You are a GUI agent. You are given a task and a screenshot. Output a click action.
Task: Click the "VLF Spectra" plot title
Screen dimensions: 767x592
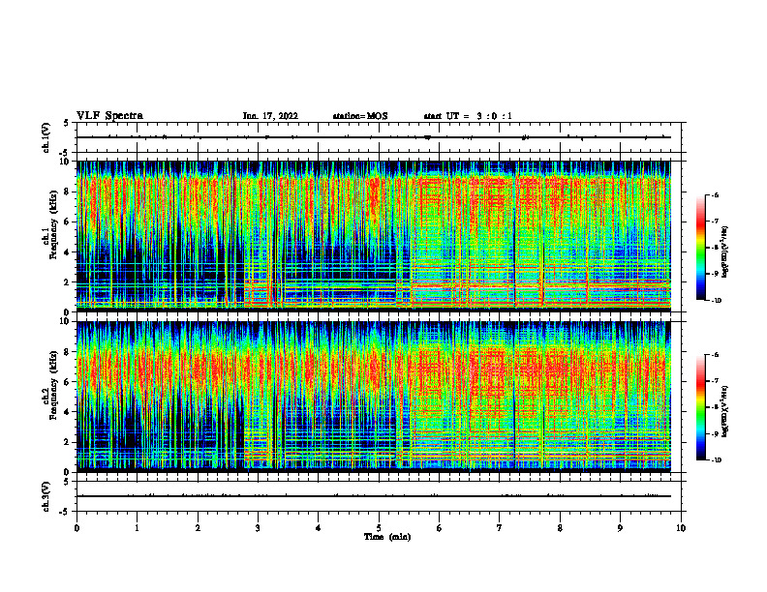coord(109,116)
